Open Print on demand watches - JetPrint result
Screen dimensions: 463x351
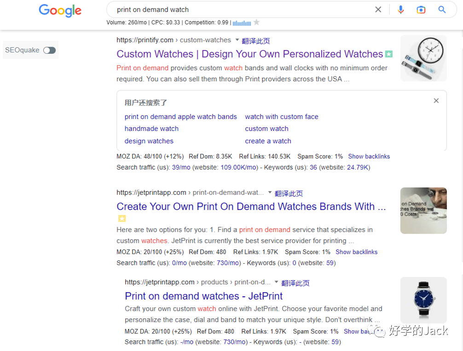tap(204, 296)
